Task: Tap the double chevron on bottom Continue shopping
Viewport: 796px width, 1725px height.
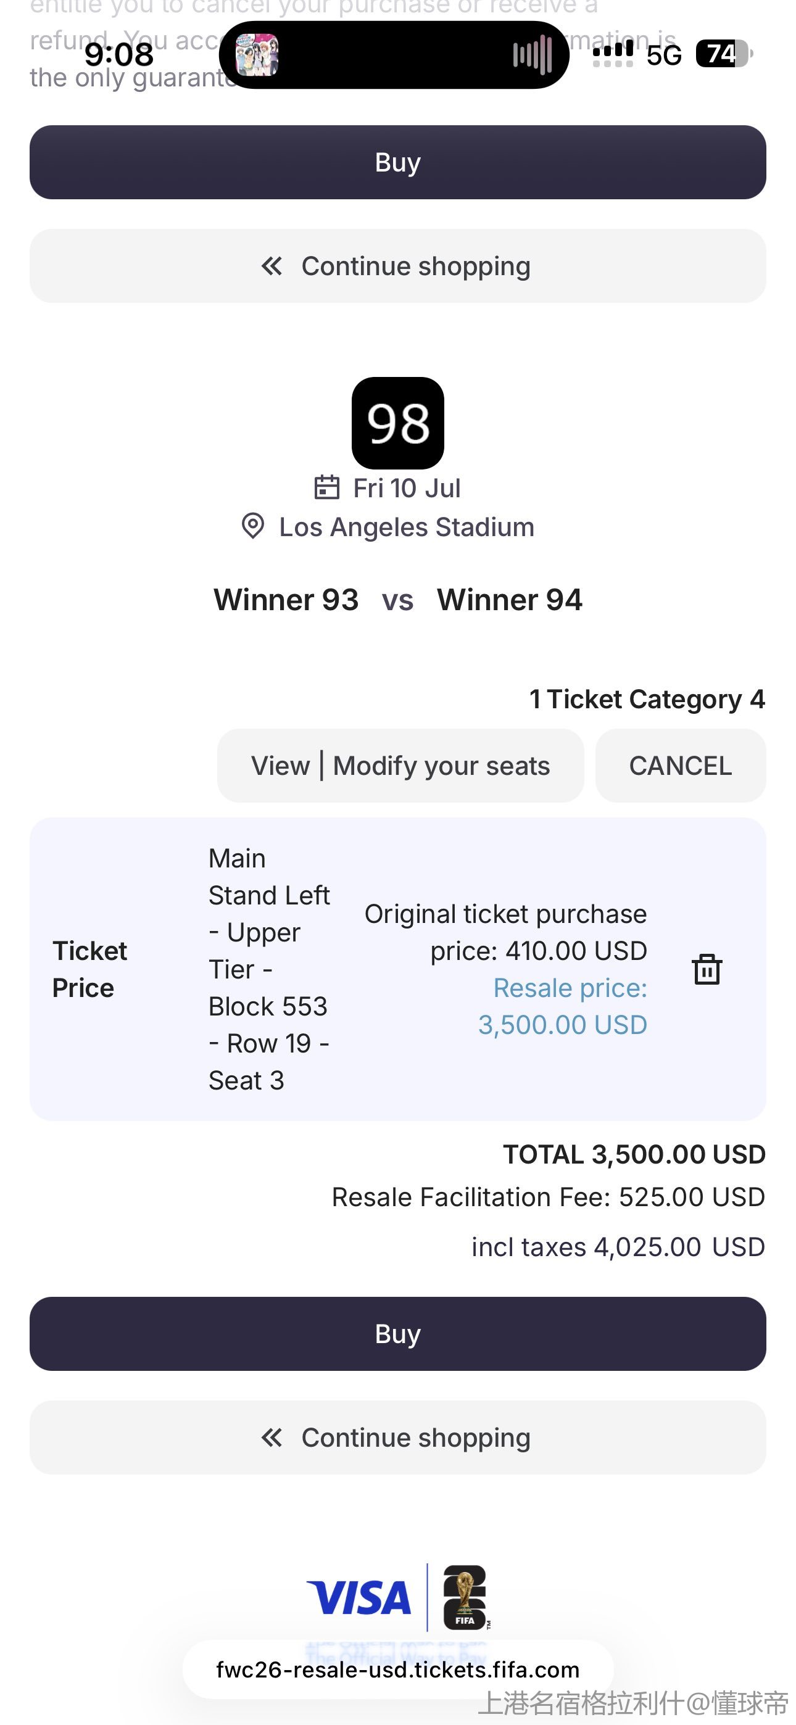Action: (x=272, y=1437)
